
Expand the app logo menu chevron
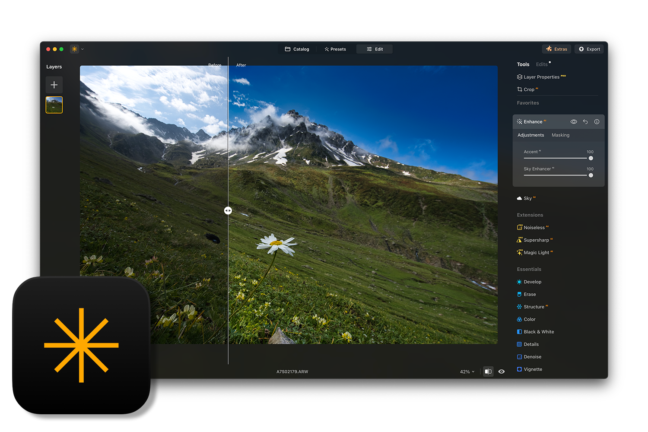tap(83, 49)
